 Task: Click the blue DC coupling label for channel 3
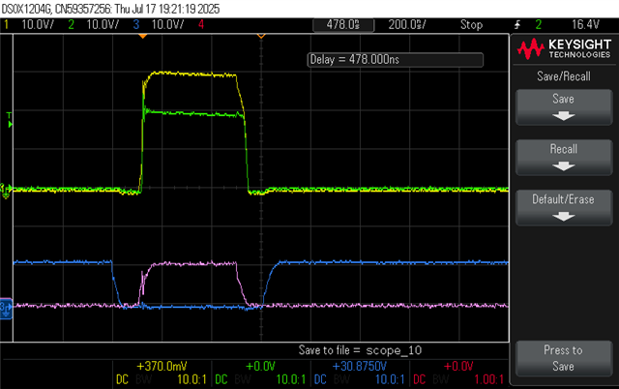[x=320, y=379]
